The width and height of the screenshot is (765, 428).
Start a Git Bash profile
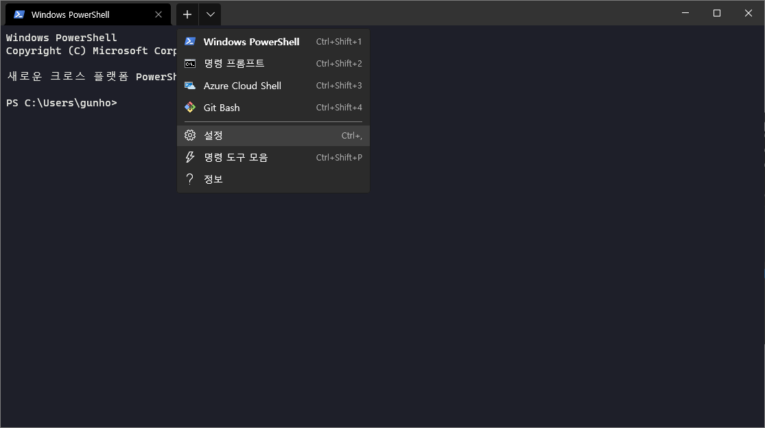(273, 107)
